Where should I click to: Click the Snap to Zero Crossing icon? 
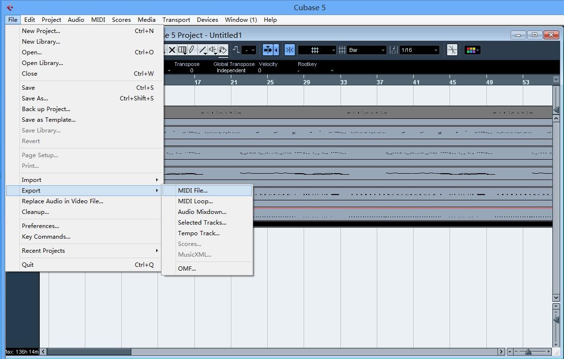click(x=452, y=50)
